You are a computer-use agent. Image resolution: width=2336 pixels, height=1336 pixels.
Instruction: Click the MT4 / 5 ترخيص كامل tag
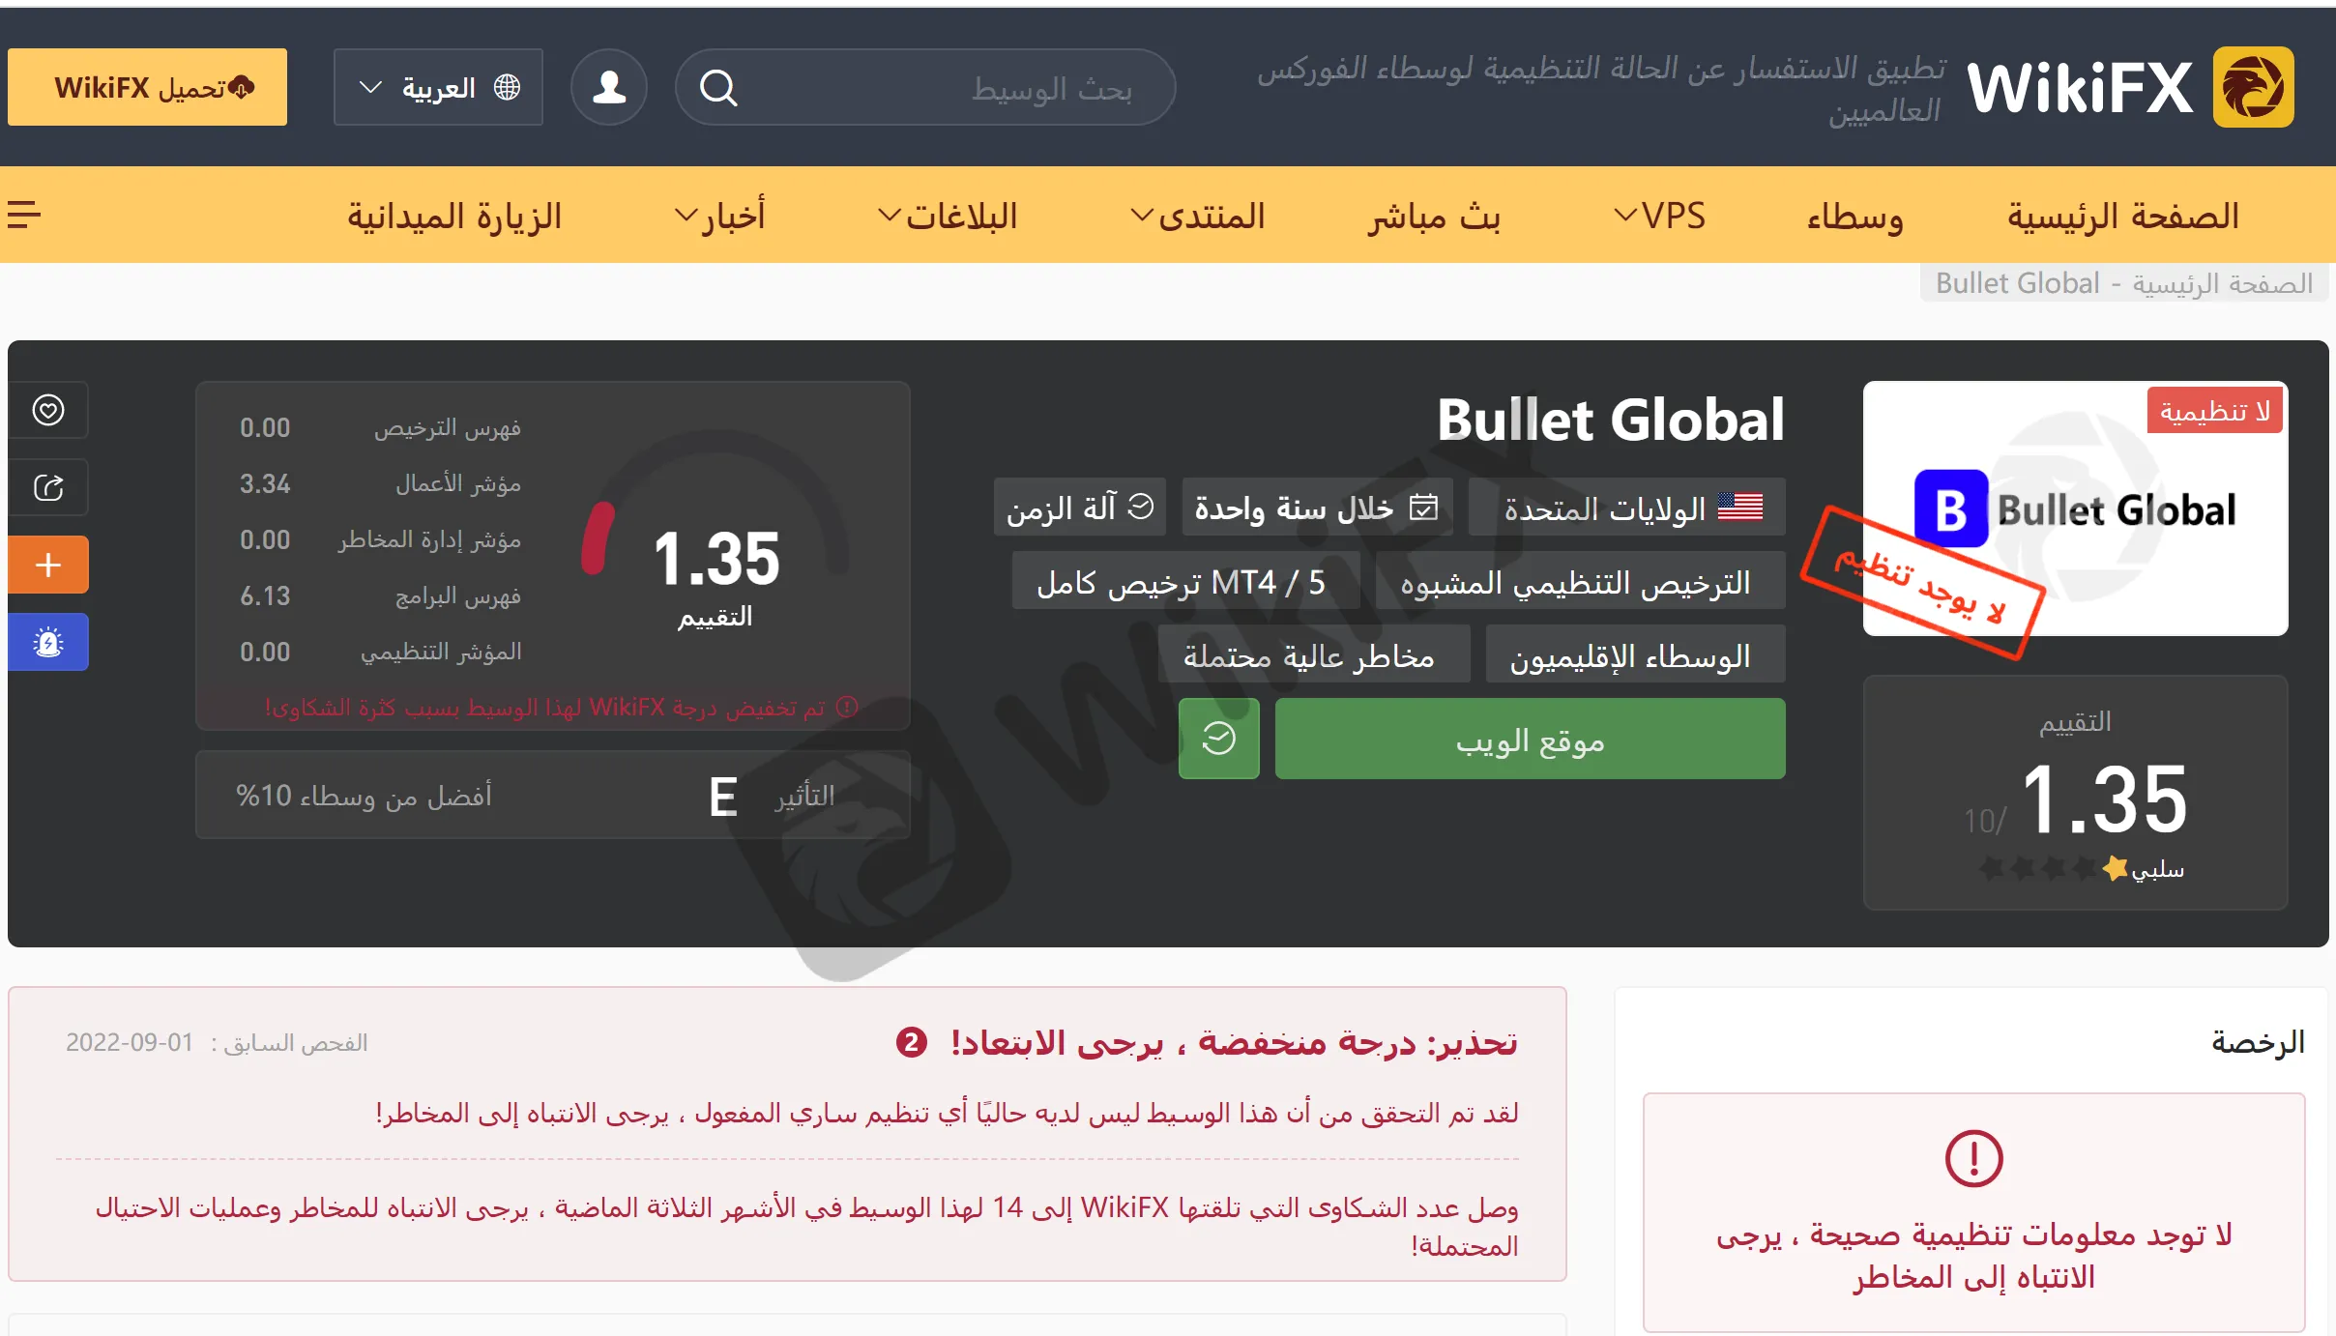[1185, 581]
